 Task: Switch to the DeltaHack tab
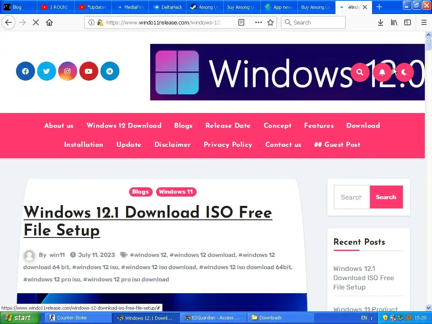pyautogui.click(x=167, y=7)
